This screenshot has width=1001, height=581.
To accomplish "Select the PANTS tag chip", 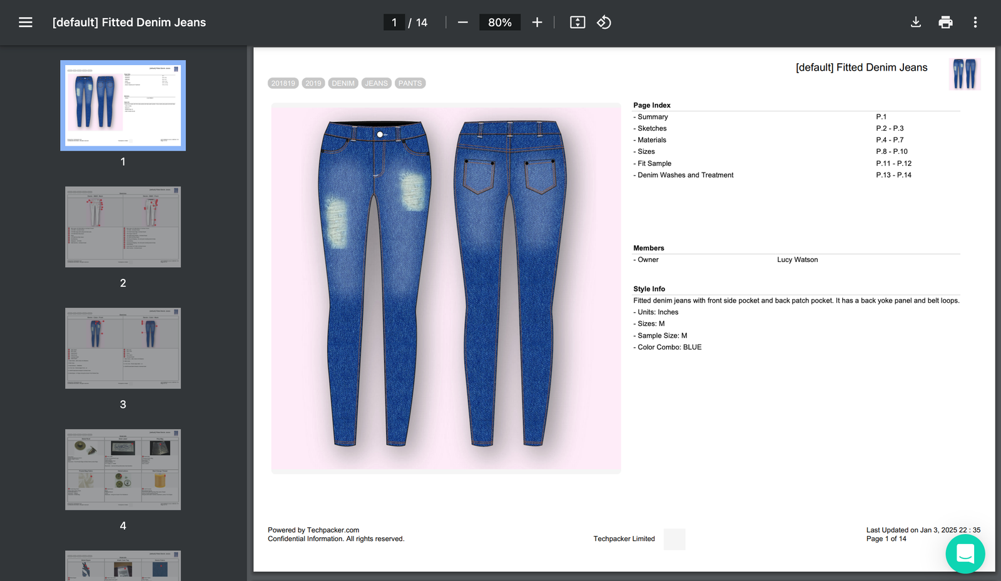I will pyautogui.click(x=410, y=83).
